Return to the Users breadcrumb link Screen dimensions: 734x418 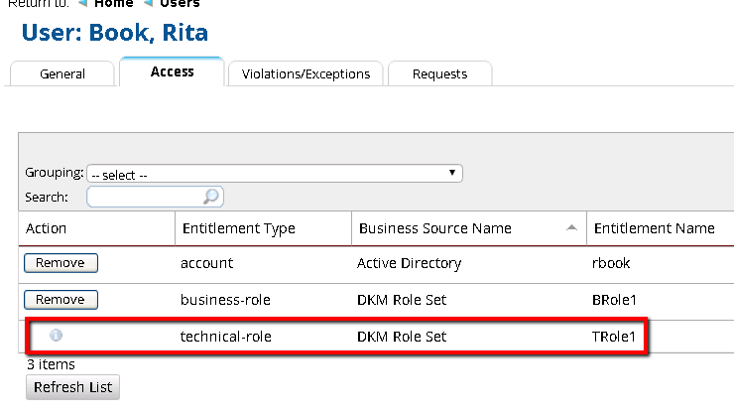click(x=181, y=4)
